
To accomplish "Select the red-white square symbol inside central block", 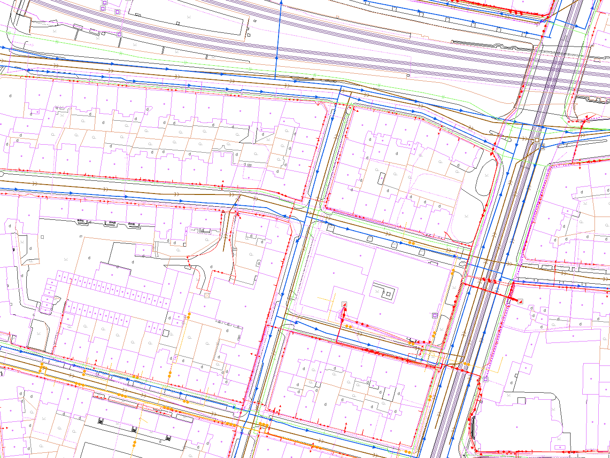I will click(344, 305).
